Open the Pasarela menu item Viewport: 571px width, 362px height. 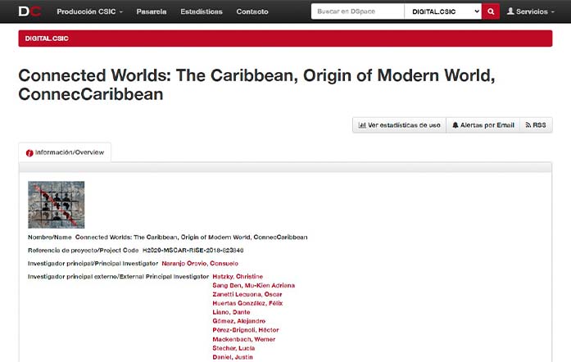152,11
